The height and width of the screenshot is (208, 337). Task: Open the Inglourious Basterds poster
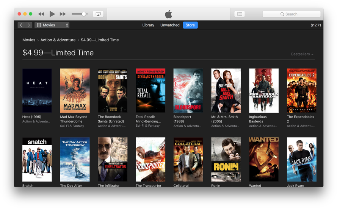(264, 90)
